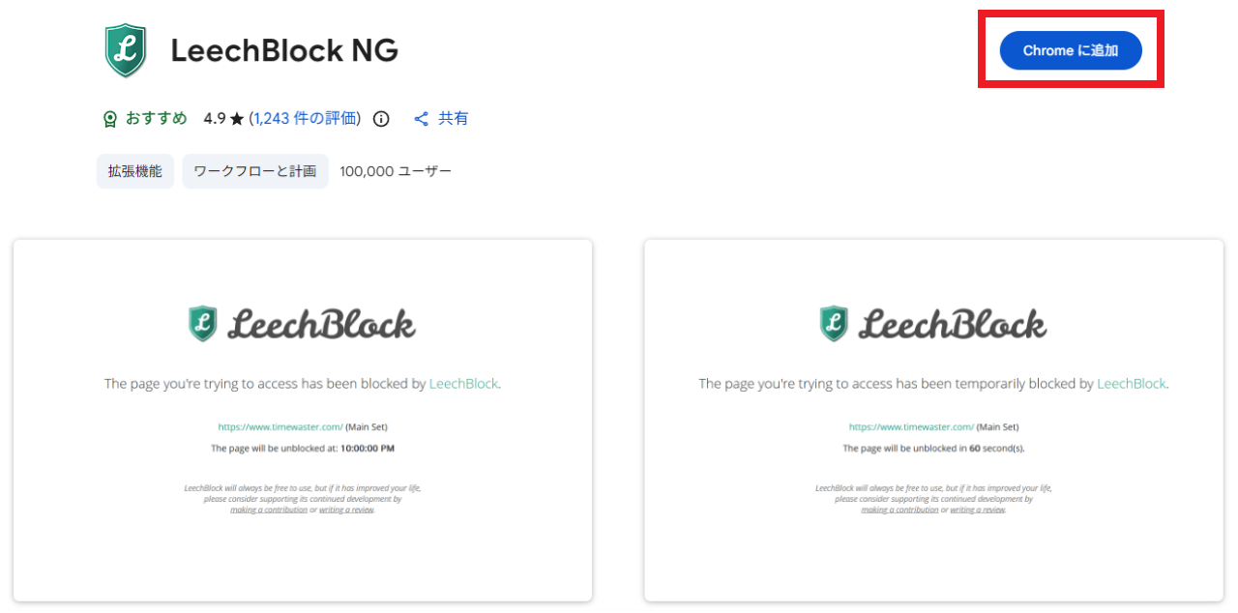Click the writing a review link

click(346, 509)
